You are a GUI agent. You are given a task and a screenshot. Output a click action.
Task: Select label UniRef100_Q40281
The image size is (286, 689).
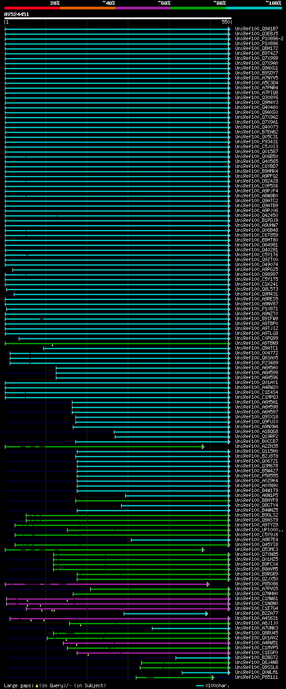pos(257,250)
